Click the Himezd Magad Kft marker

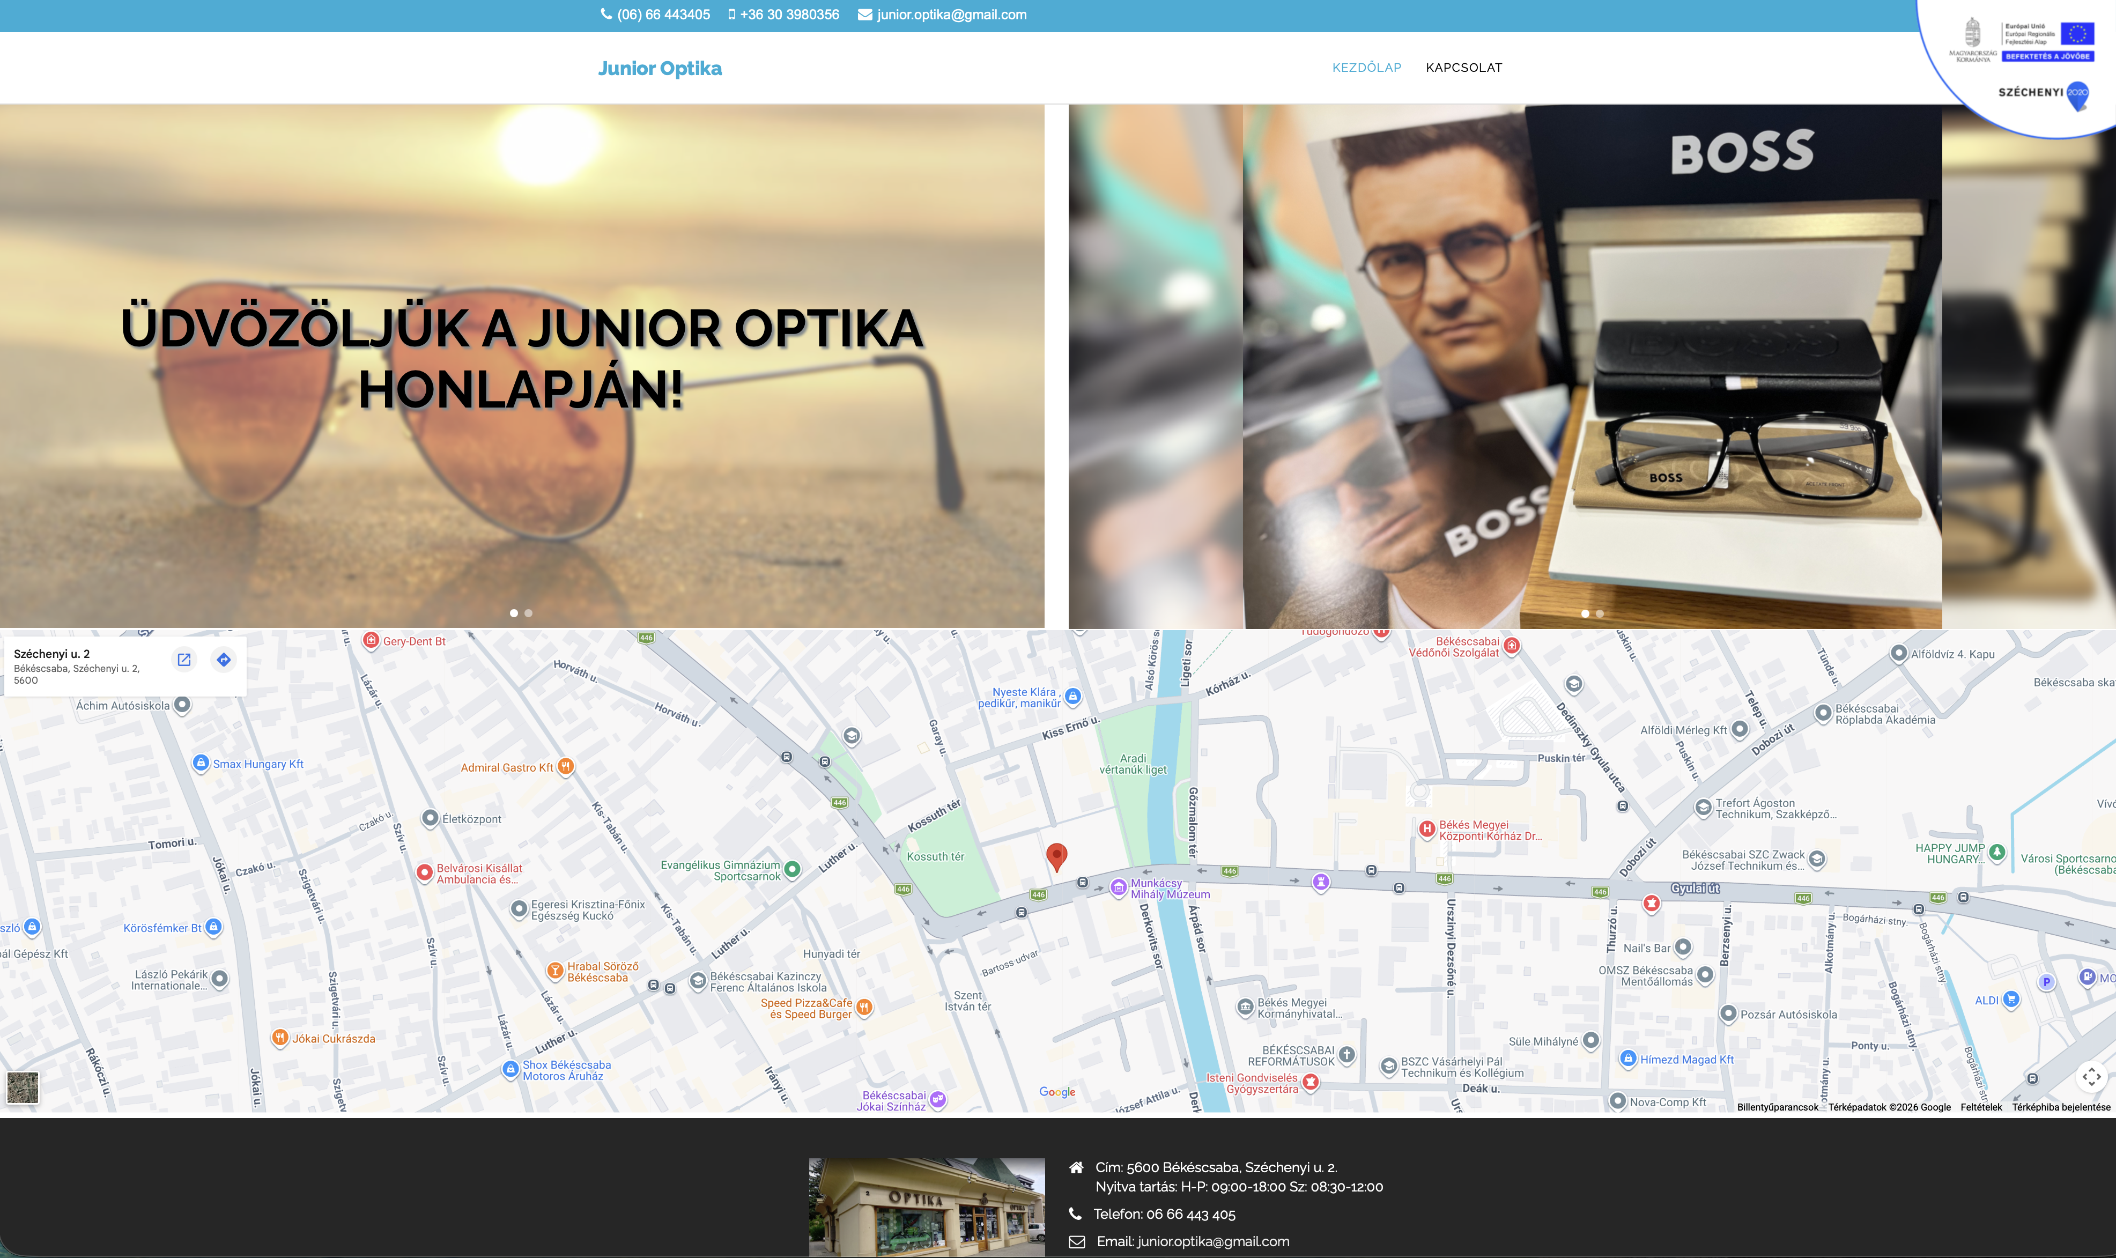[x=1627, y=1058]
